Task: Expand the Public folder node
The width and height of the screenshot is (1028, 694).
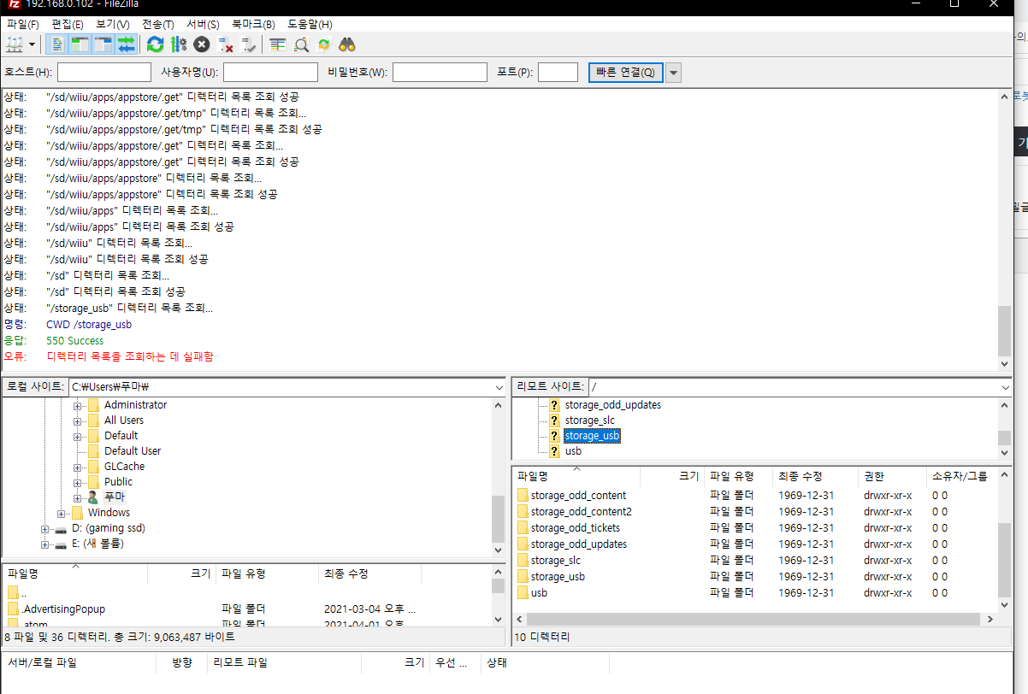Action: 78,482
